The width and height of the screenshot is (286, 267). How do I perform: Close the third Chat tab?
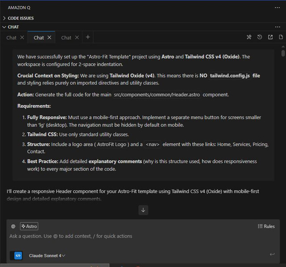click(x=77, y=38)
